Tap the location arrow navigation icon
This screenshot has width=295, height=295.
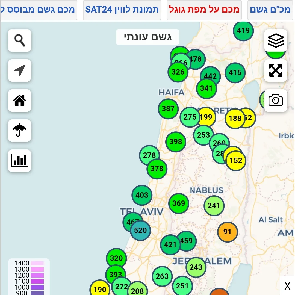tap(20, 70)
